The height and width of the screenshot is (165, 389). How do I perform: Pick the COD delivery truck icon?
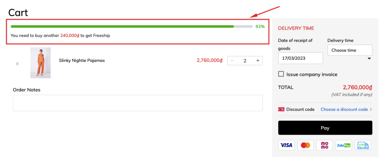tap(363, 145)
